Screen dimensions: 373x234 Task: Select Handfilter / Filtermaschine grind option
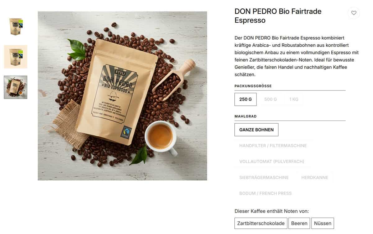(x=273, y=146)
